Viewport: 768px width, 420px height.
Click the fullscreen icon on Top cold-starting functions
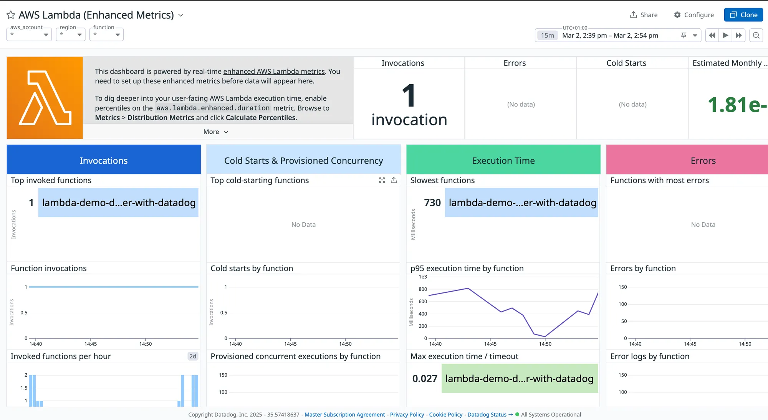point(382,180)
